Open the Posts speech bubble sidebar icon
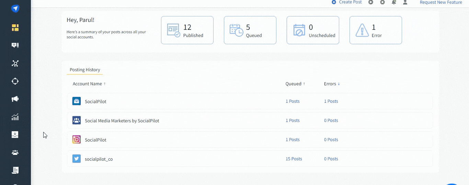This screenshot has height=185, width=469. 15,46
